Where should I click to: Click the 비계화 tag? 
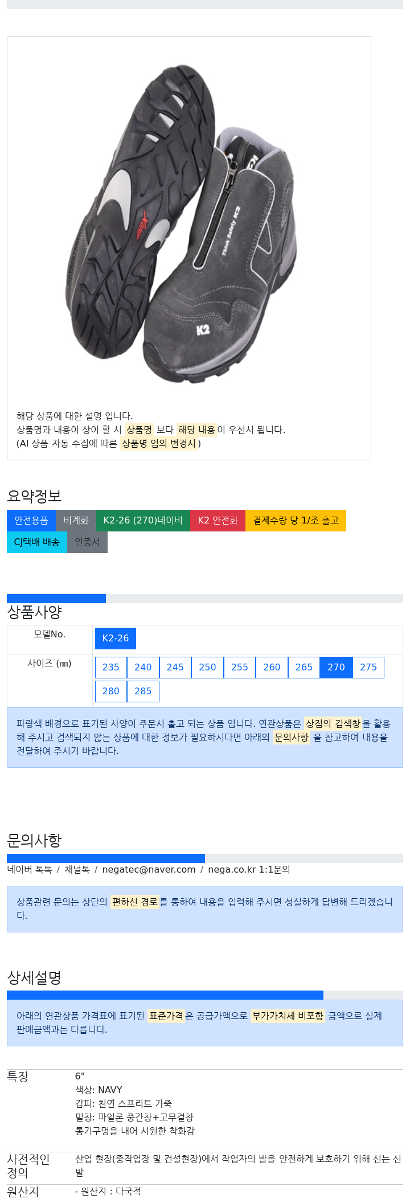click(76, 521)
